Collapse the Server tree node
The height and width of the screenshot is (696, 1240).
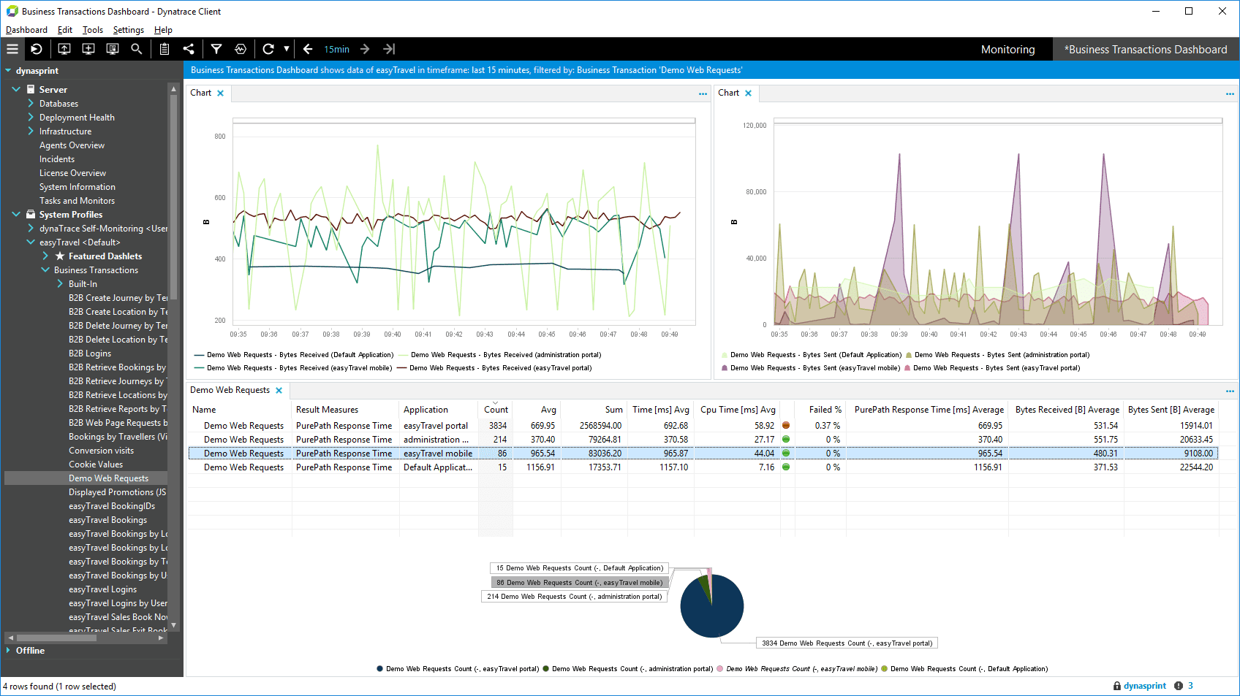[16, 89]
